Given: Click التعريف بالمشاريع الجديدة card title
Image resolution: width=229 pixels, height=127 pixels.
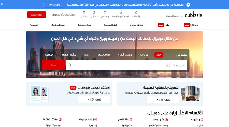Looking at the screenshot, I should [x=161, y=88].
